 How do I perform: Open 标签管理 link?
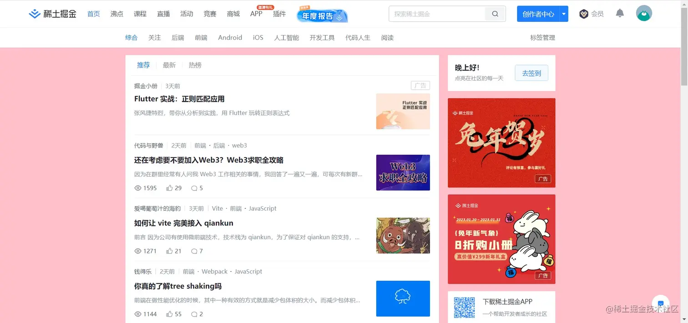[x=543, y=37]
